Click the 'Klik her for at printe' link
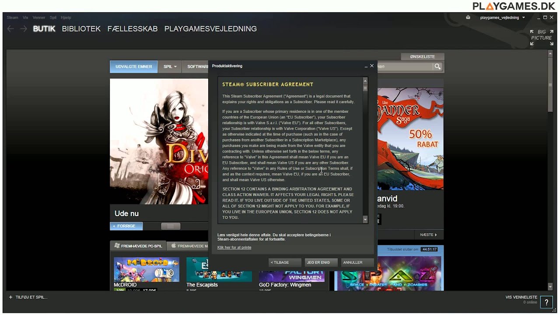The width and height of the screenshot is (560, 315). (x=234, y=248)
